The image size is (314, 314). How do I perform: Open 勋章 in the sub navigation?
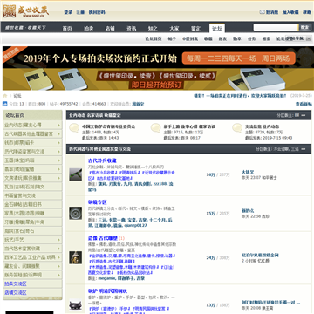click(x=237, y=38)
